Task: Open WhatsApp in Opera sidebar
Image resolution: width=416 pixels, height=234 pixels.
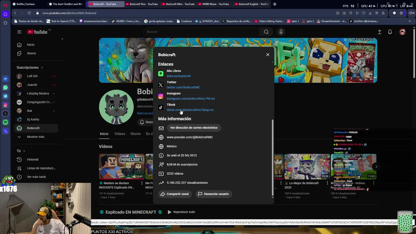Action: coord(5,88)
